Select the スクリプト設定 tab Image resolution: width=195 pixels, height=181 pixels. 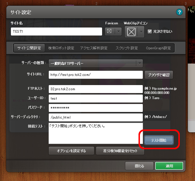coord(126,48)
